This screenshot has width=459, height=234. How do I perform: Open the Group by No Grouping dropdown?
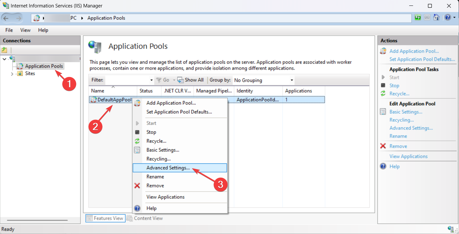point(264,80)
